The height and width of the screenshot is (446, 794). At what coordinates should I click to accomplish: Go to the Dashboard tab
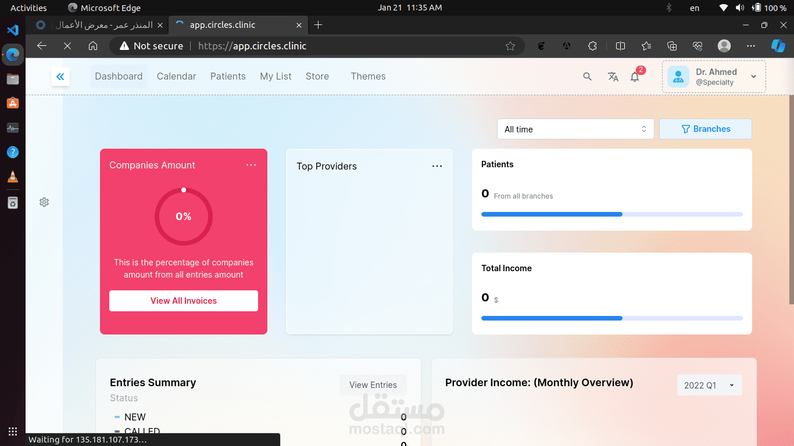pos(119,76)
